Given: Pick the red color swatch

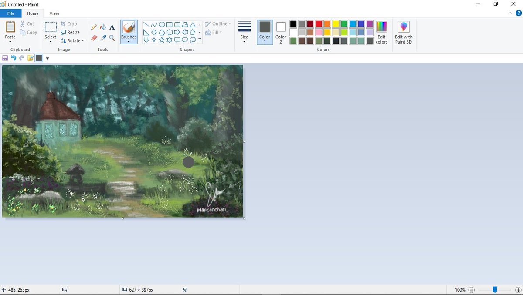Looking at the screenshot, I should pos(319,24).
